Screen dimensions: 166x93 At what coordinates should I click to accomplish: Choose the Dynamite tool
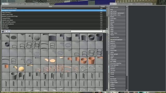[117, 47]
